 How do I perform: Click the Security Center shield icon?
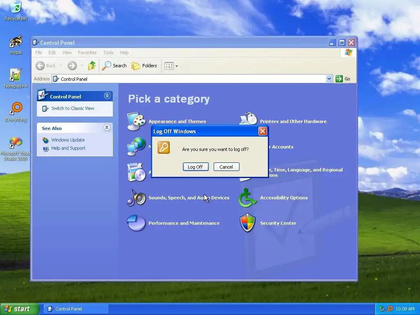point(247,223)
